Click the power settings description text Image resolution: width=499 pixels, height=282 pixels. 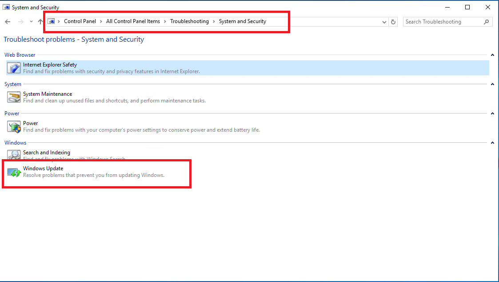(141, 130)
